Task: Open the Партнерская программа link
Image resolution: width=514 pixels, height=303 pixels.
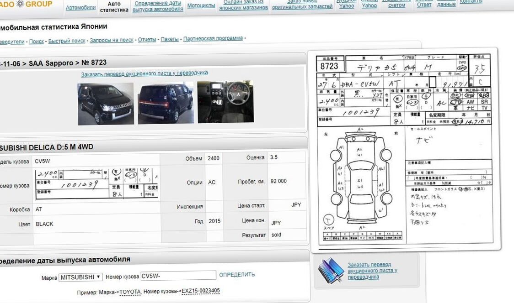Action: tap(213, 39)
